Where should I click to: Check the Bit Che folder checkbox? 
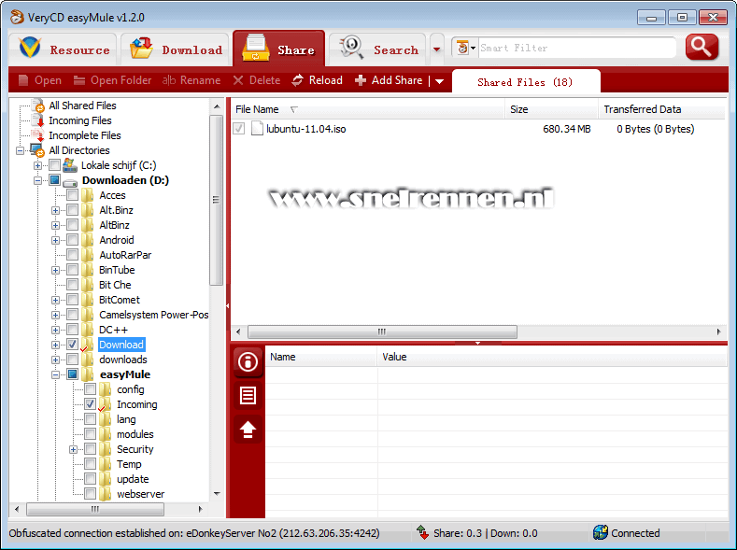(x=72, y=285)
